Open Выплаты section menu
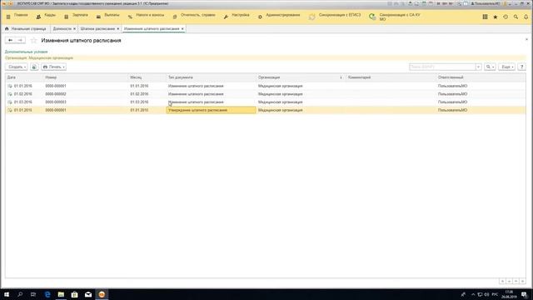533x300 pixels. tap(112, 15)
